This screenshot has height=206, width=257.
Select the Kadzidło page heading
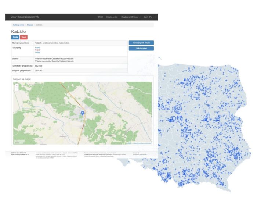18,32
